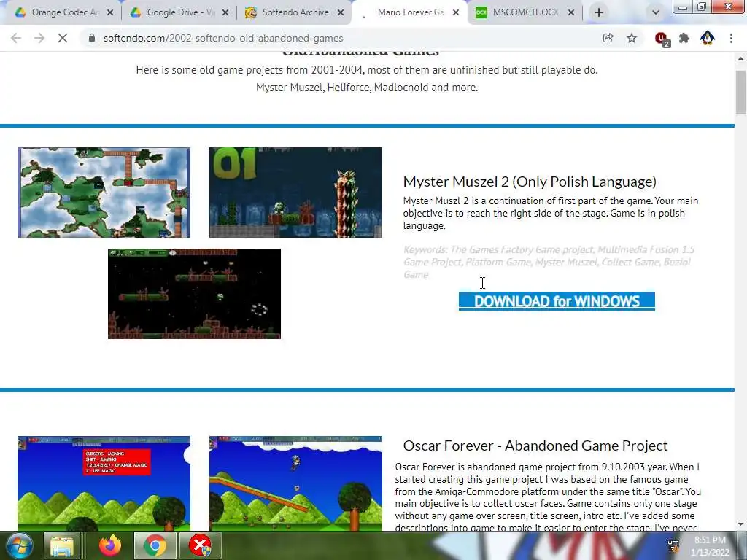The height and width of the screenshot is (560, 747).
Task: Expand the tab search dropdown arrow
Action: coord(656,12)
